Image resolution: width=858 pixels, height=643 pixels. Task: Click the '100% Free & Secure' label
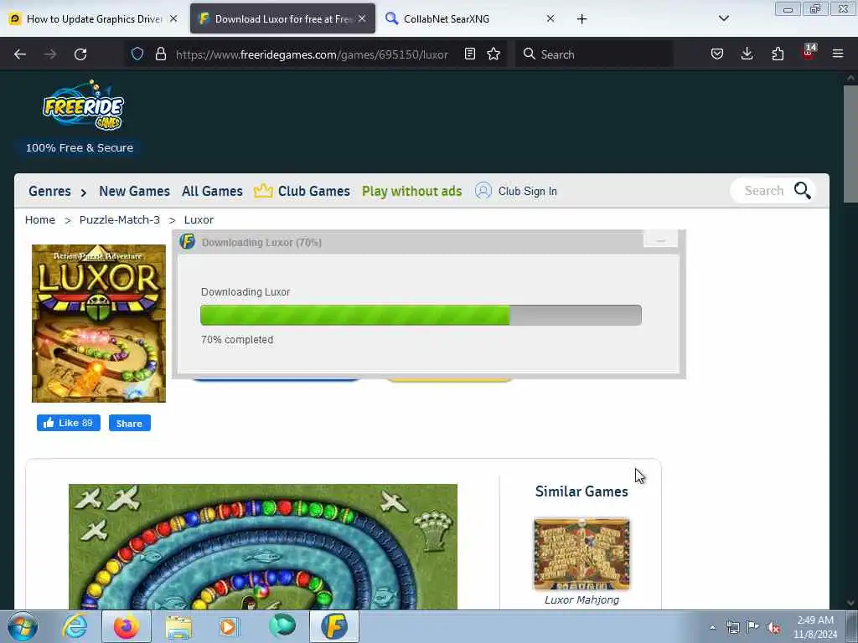(80, 147)
